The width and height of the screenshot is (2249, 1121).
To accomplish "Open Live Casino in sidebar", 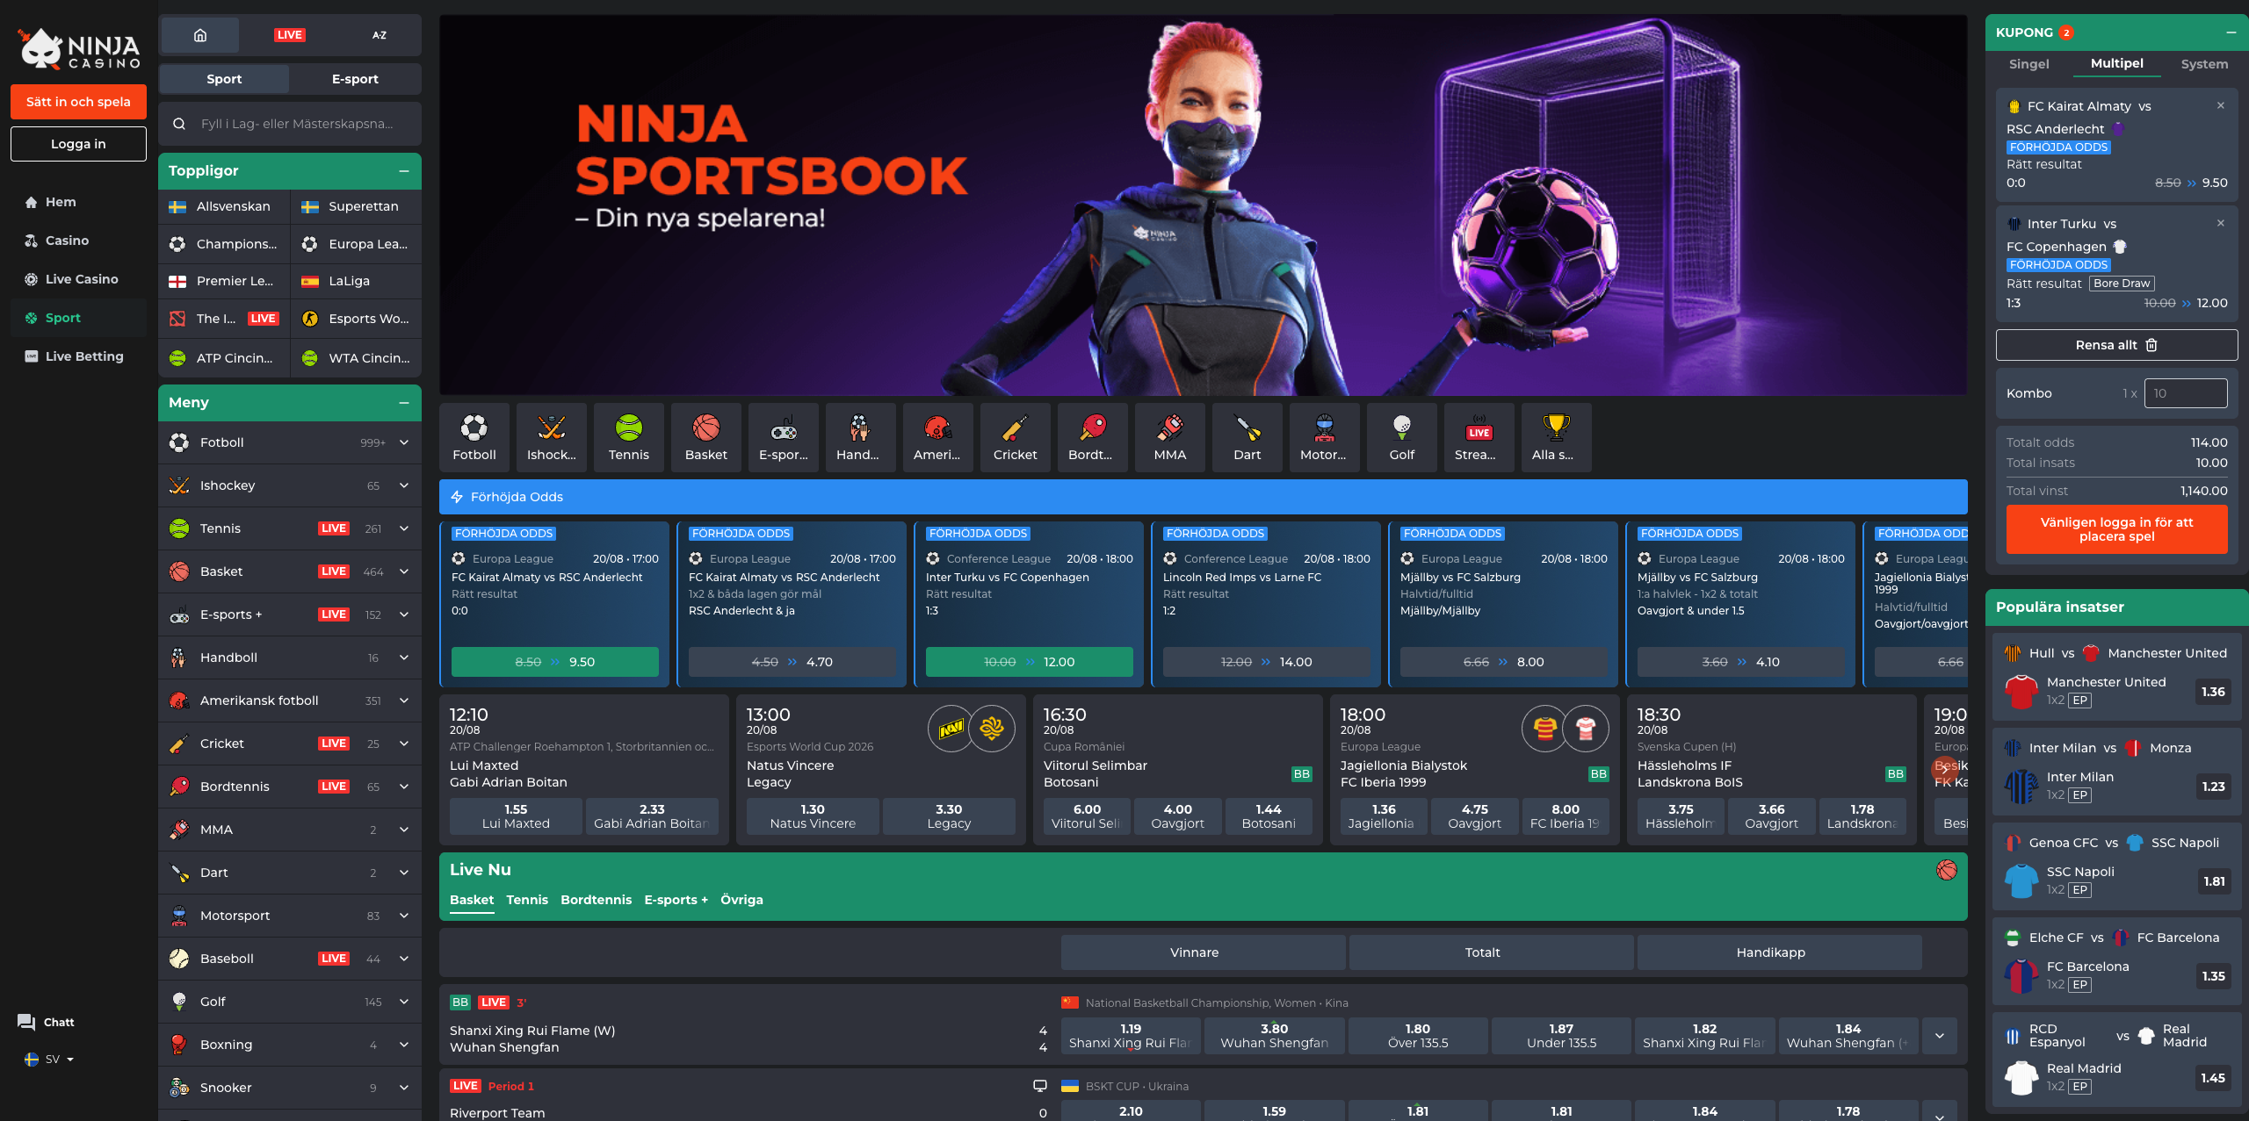I will click(79, 279).
